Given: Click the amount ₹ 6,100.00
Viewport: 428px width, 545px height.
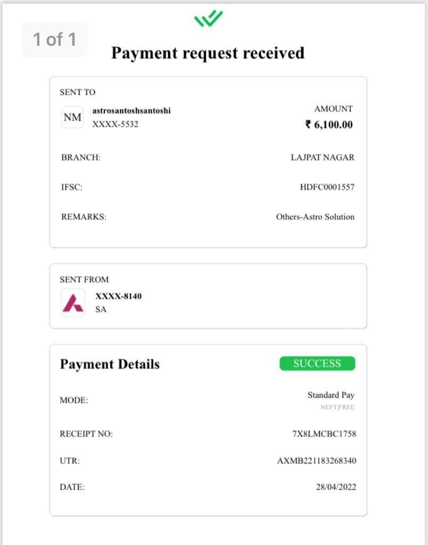Looking at the screenshot, I should click(x=329, y=125).
